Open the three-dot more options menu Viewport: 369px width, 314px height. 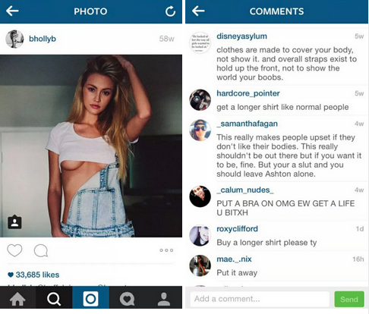pos(166,250)
